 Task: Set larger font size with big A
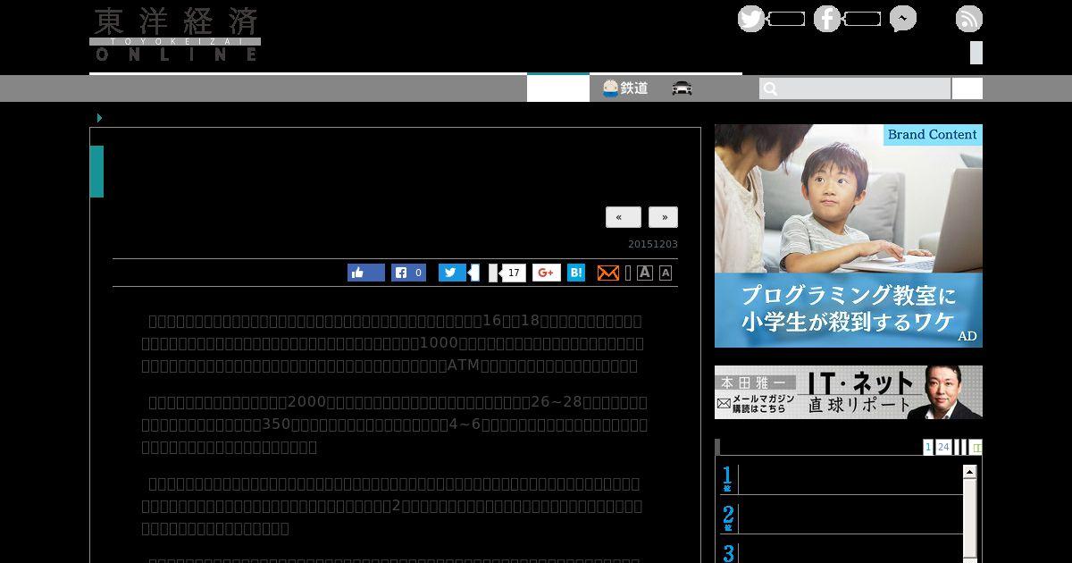645,273
